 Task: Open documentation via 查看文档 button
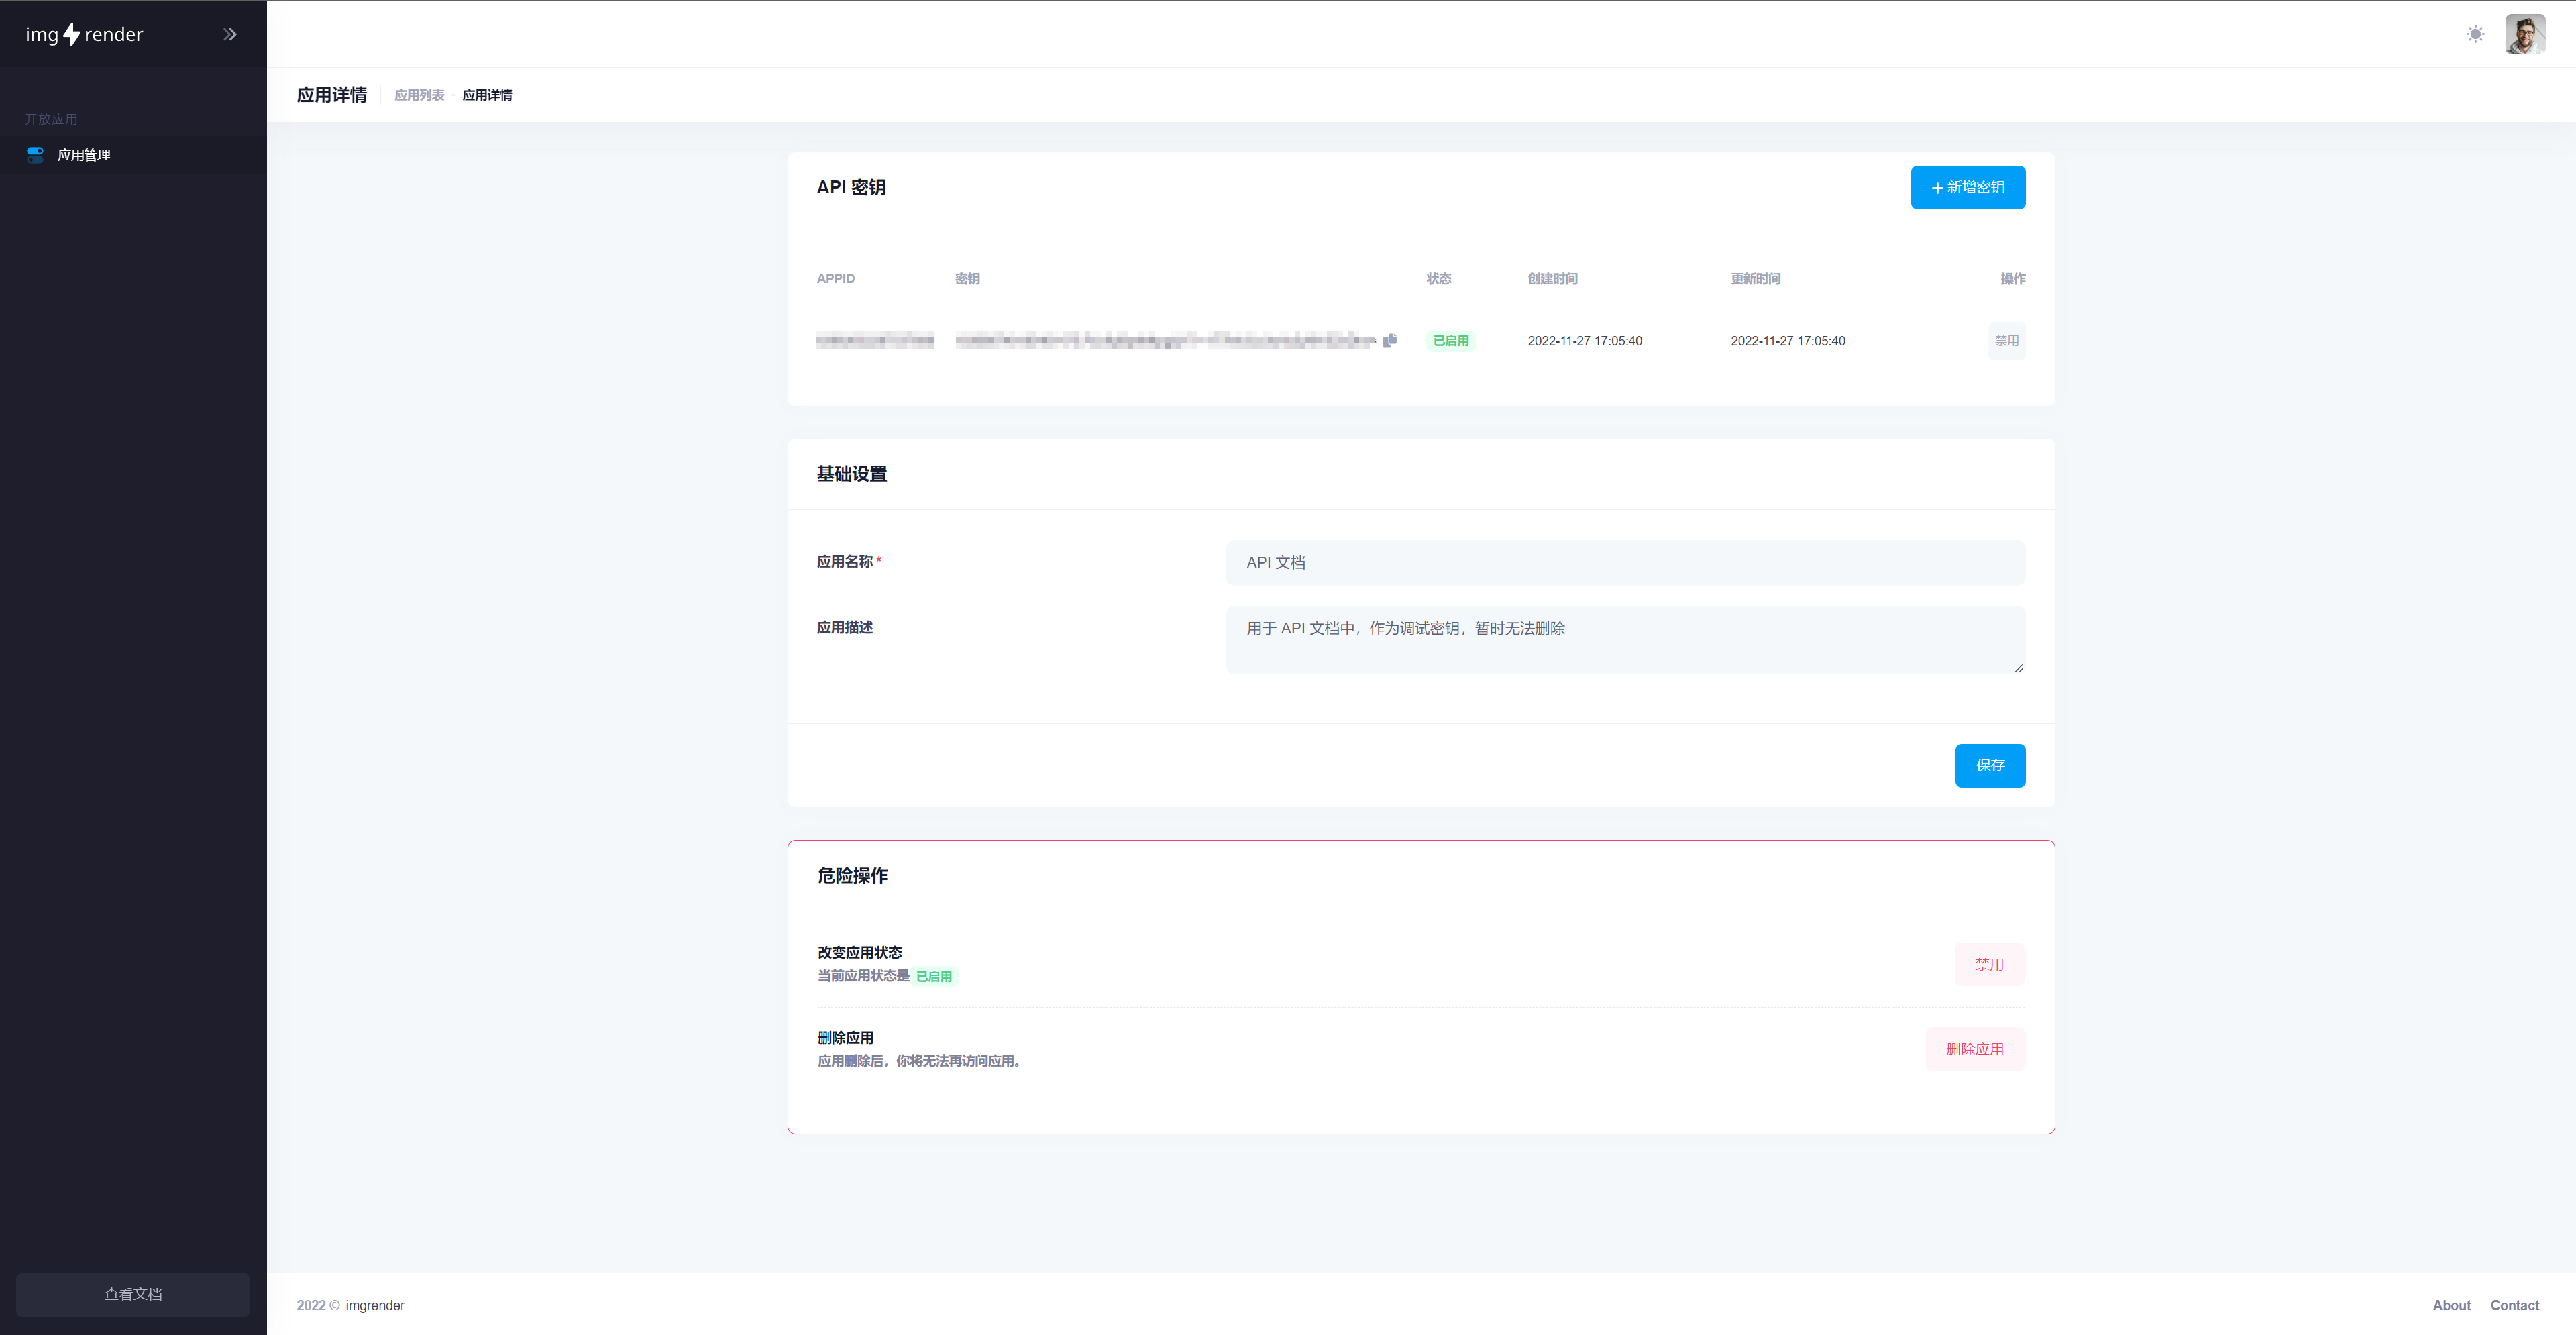tap(132, 1294)
